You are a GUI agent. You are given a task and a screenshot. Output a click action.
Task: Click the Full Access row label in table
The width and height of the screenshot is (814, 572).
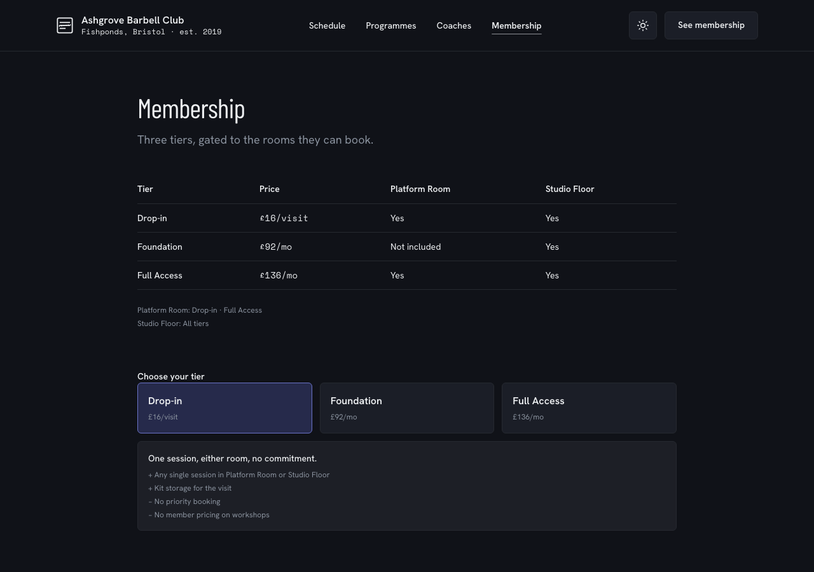pos(160,275)
